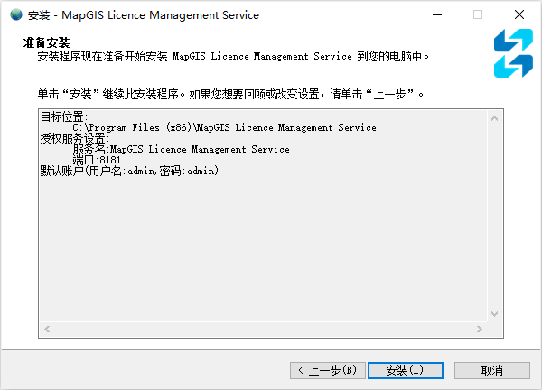Image resolution: width=542 pixels, height=390 pixels.
Task: Click the blue MapGIS logo
Action: click(x=513, y=52)
